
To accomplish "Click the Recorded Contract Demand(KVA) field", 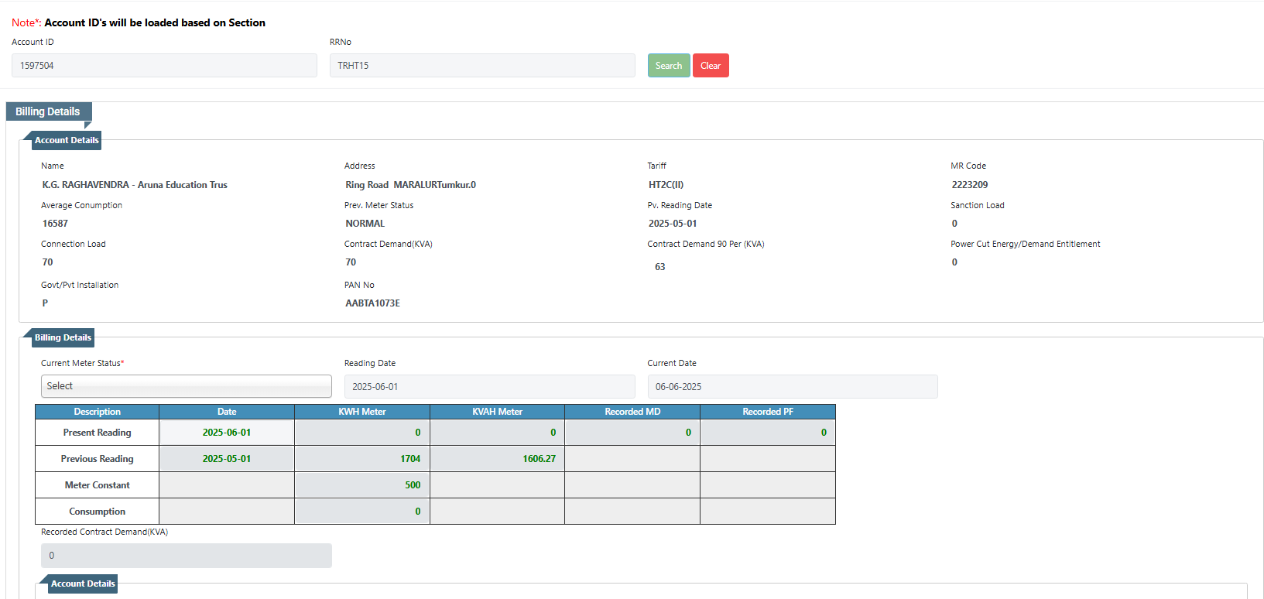I will click(187, 556).
